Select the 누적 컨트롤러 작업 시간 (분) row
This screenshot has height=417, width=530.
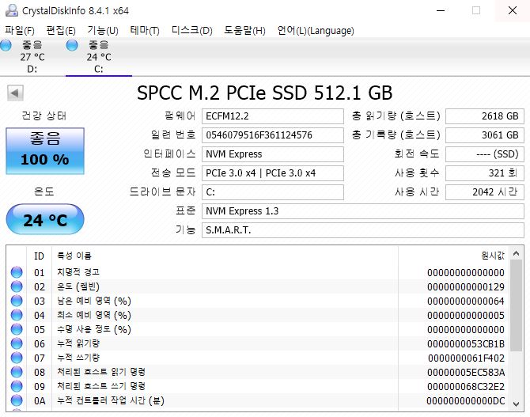point(258,400)
